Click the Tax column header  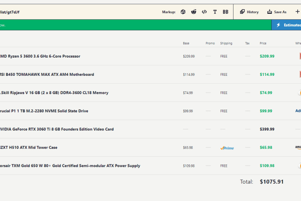click(247, 43)
